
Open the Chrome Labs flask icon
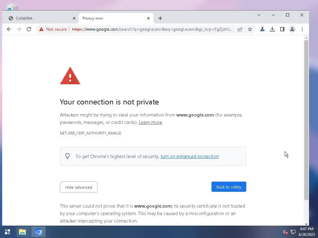[262, 29]
